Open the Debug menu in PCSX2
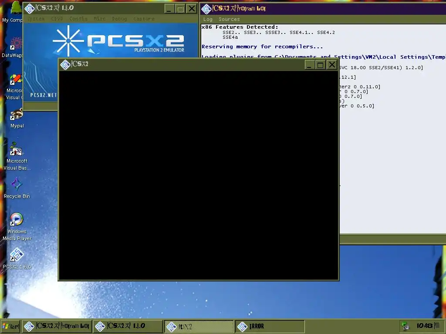The height and width of the screenshot is (334, 446). (x=119, y=19)
